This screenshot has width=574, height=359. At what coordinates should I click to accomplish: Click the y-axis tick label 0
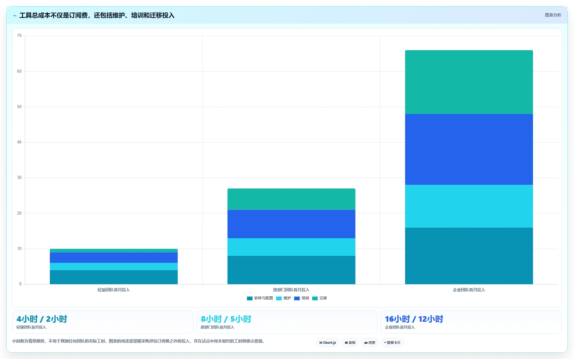coord(20,284)
